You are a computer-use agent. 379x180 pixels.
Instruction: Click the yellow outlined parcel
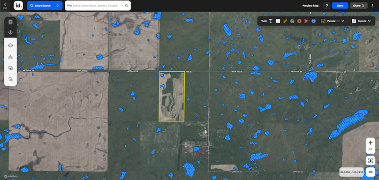pyautogui.click(x=172, y=96)
